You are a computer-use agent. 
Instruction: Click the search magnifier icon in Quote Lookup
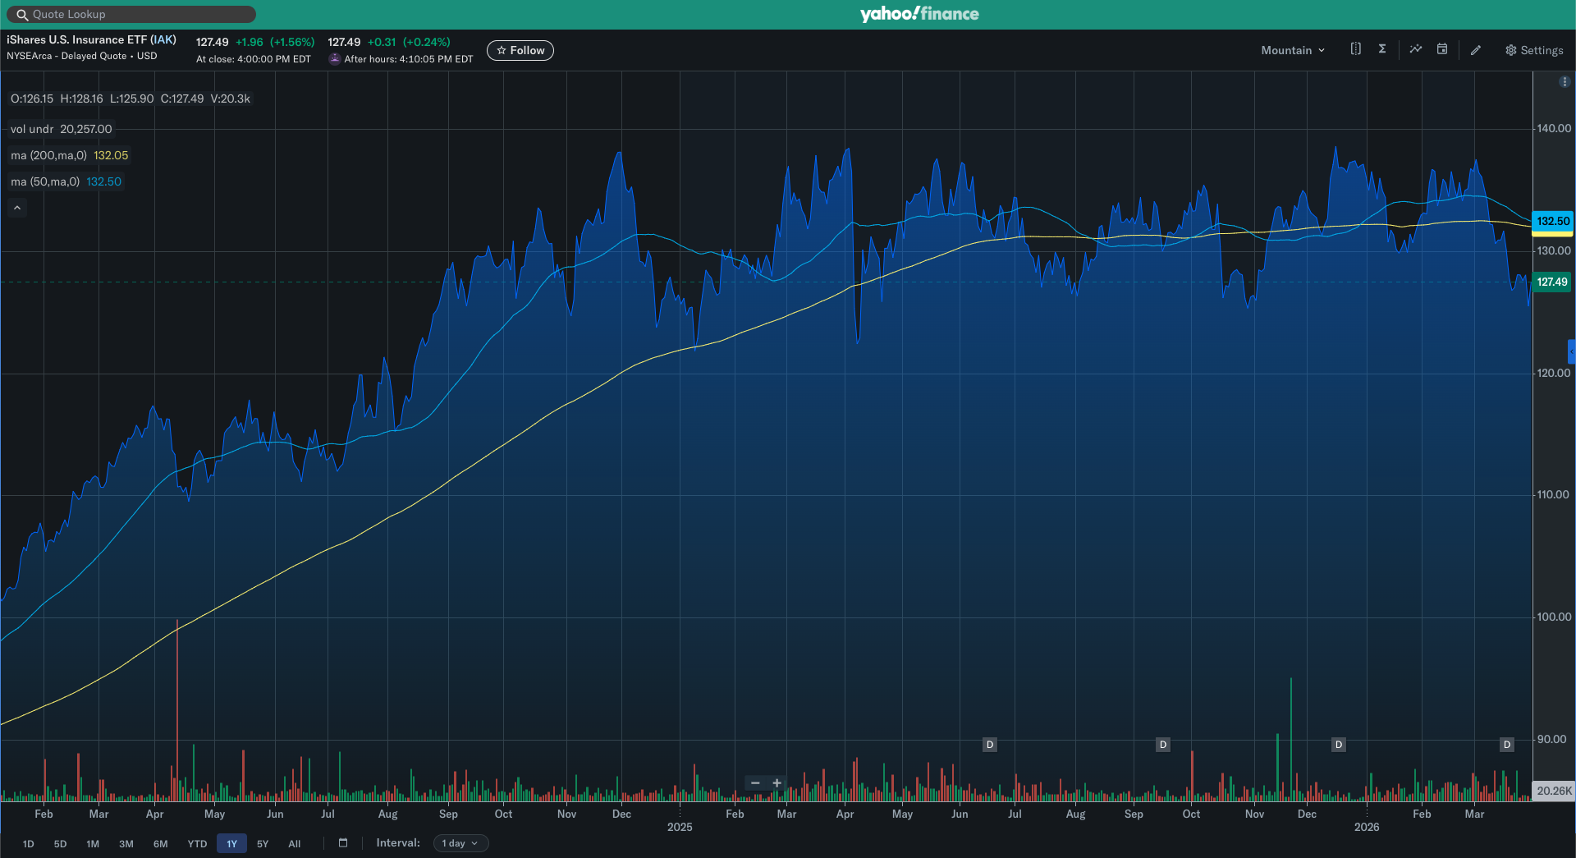[22, 15]
